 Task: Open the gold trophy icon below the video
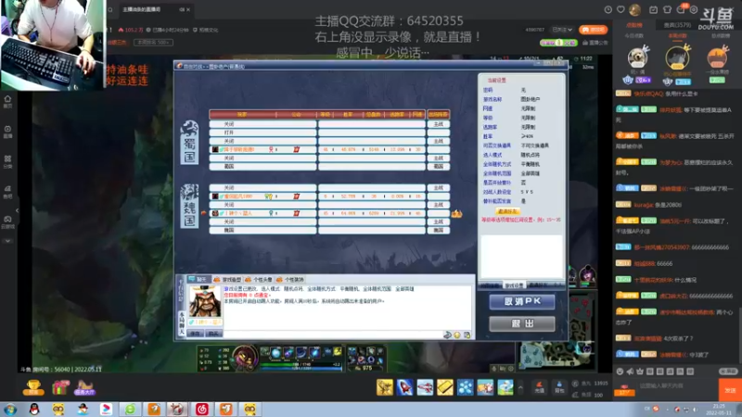[x=33, y=387]
